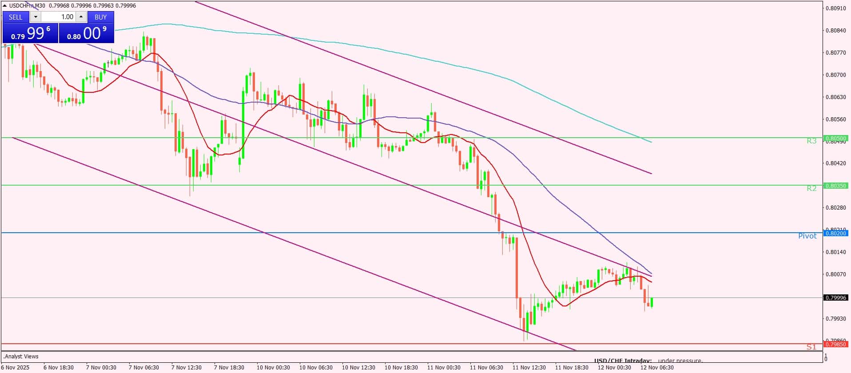Click the 0.80500 green price tag
Image resolution: width=851 pixels, height=373 pixels.
tap(835, 138)
